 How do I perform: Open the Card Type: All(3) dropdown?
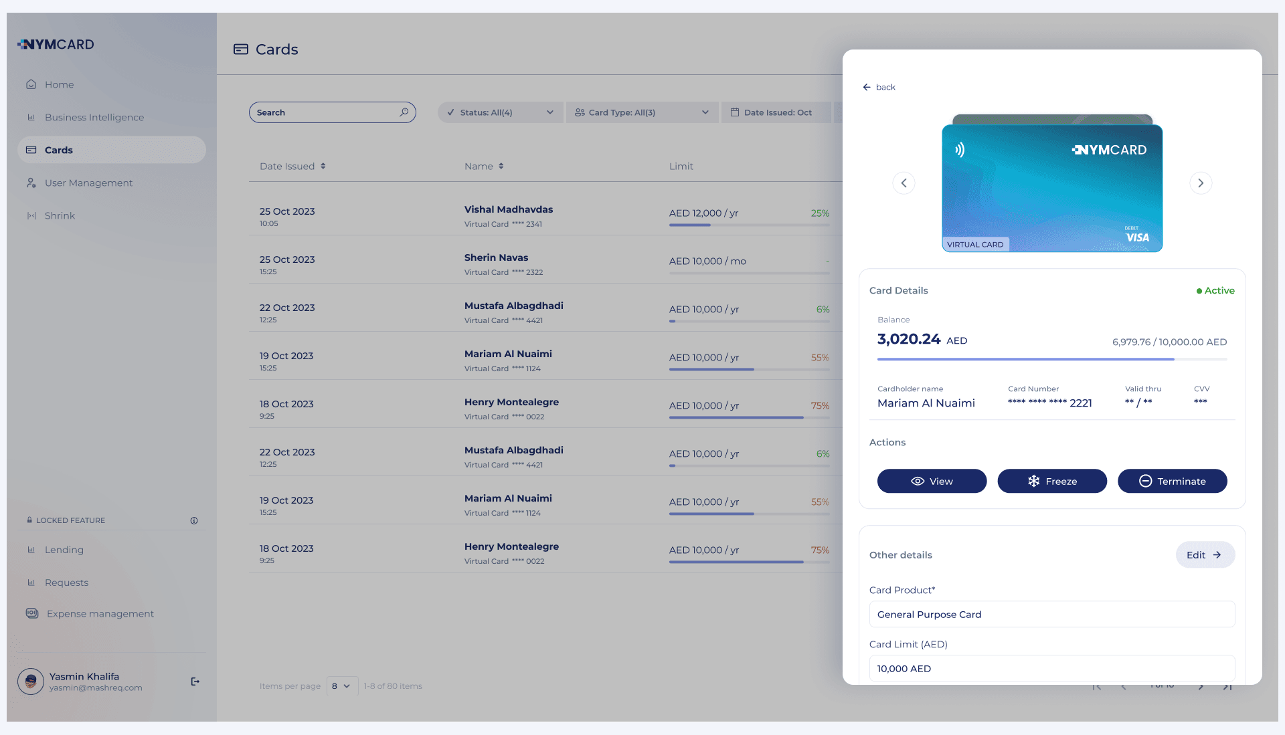(x=642, y=112)
